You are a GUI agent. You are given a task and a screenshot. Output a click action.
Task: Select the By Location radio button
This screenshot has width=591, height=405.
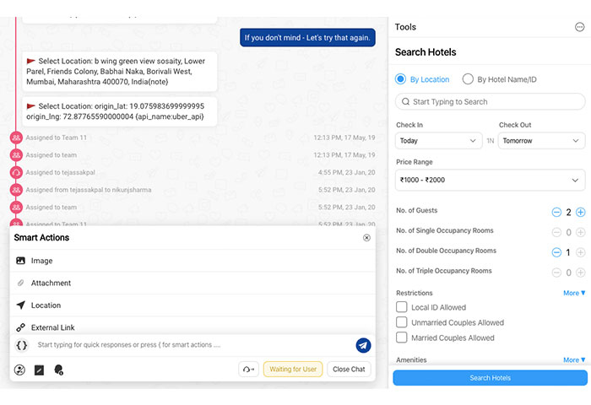[401, 79]
